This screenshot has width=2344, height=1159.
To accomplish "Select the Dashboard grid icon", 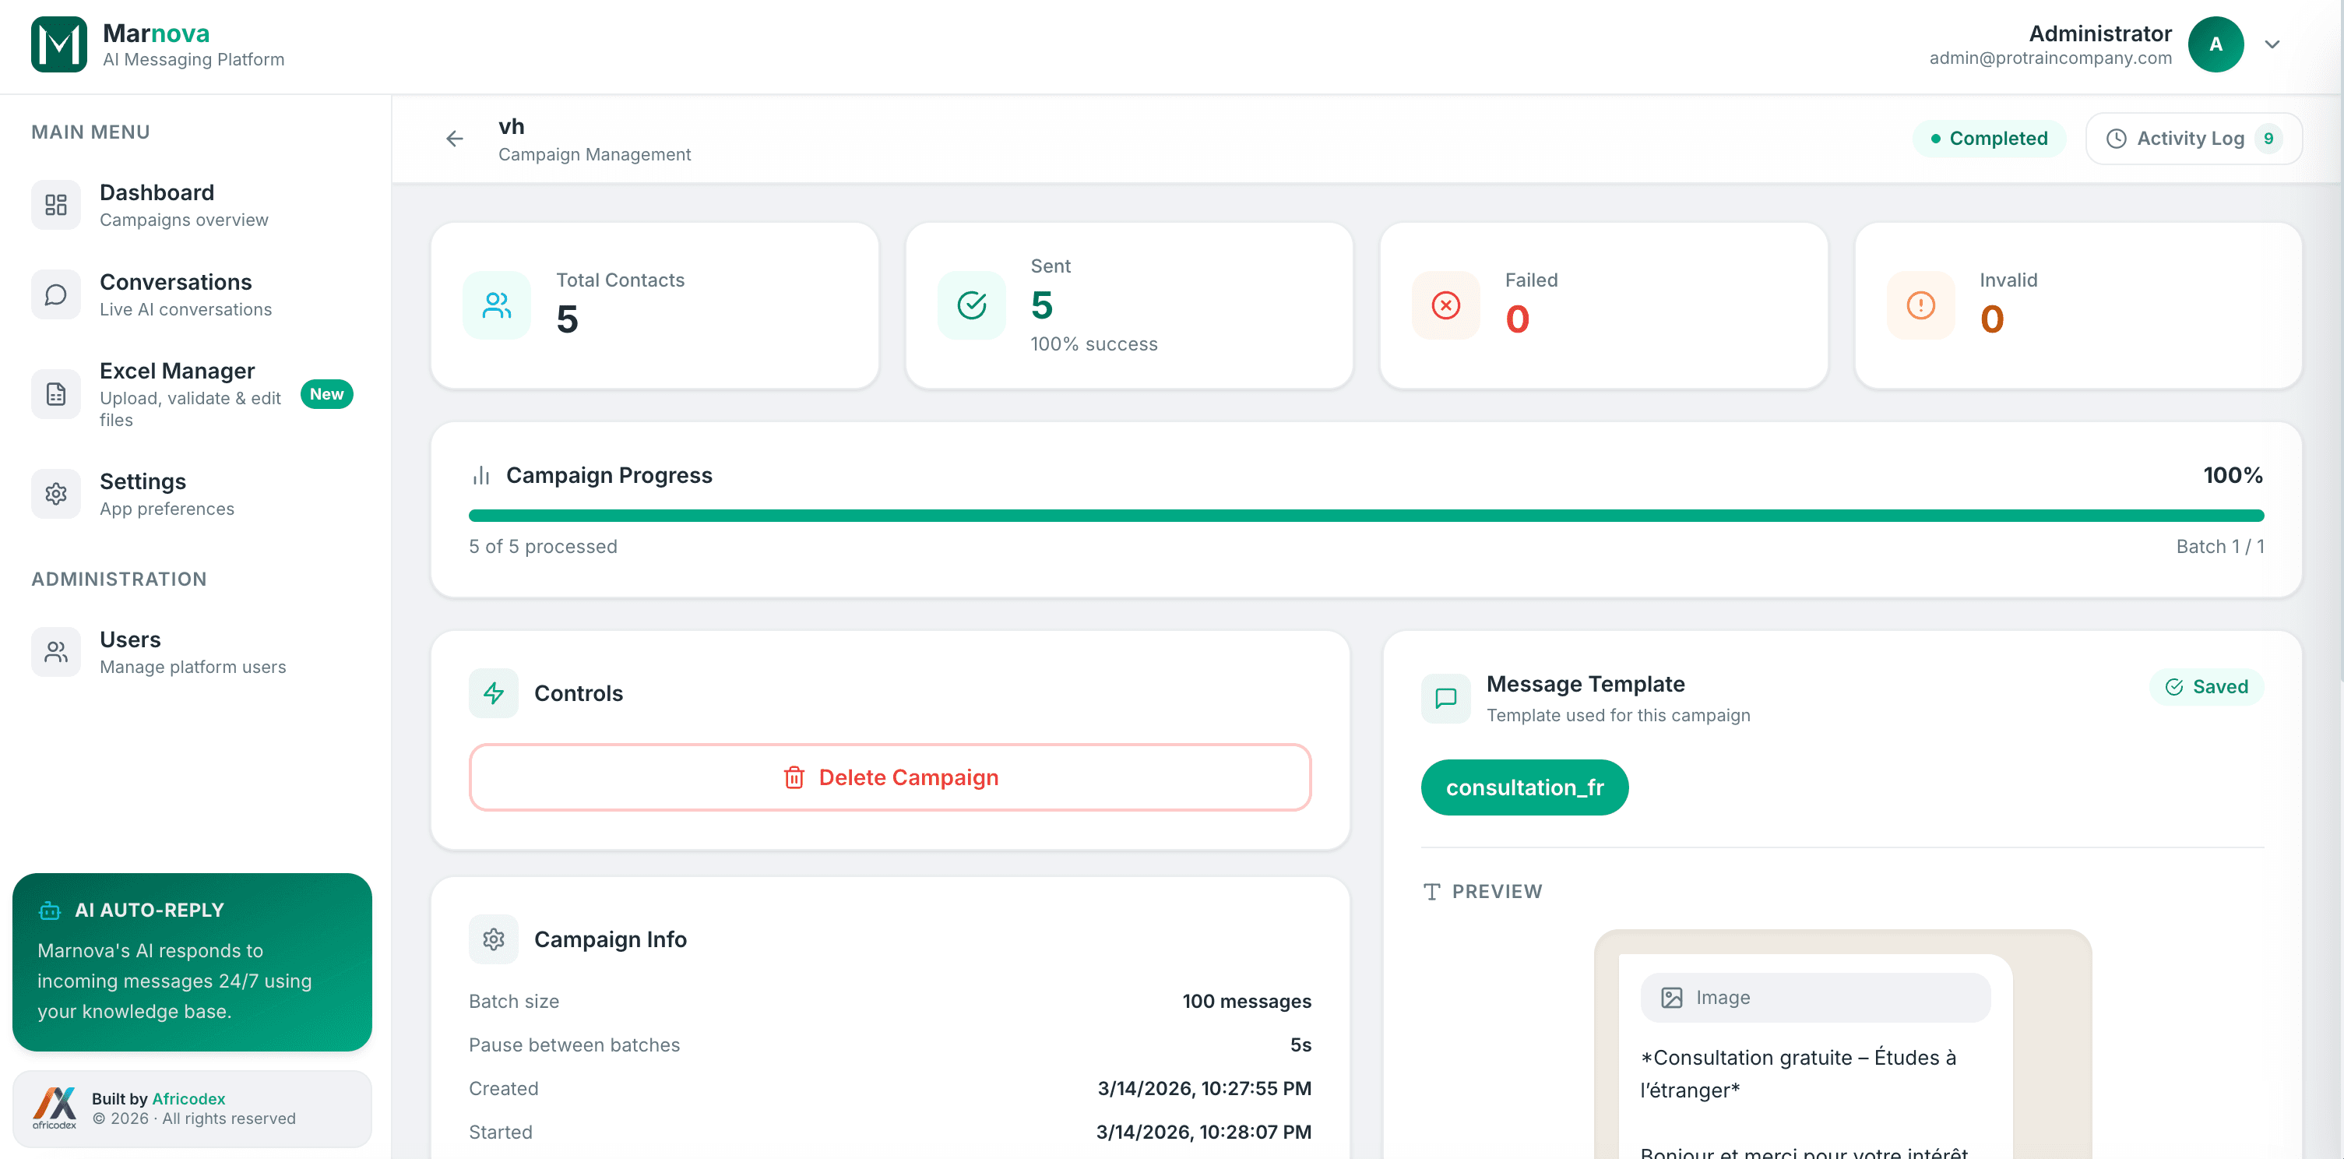I will (x=55, y=204).
